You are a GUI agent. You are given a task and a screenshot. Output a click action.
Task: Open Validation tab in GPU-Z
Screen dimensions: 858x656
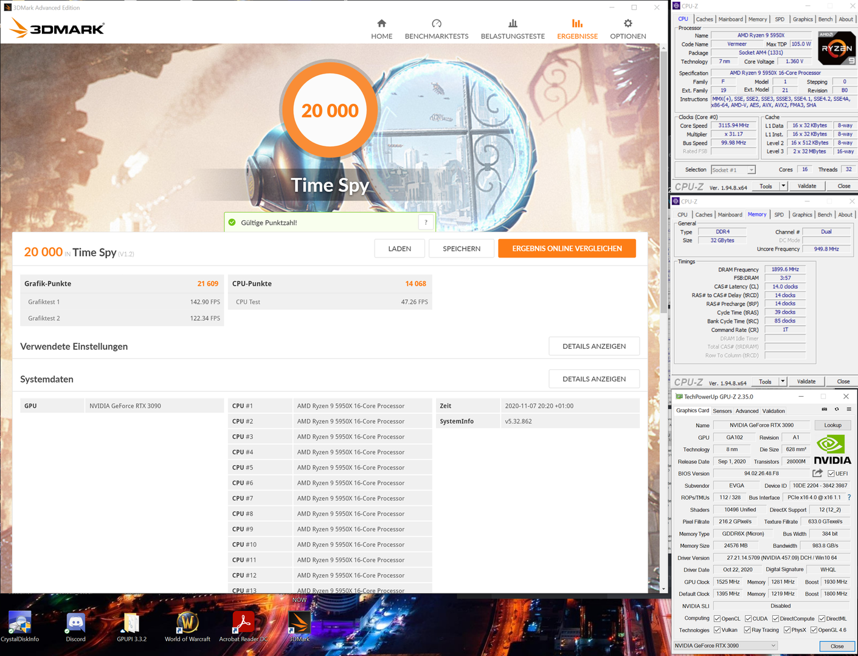pos(773,411)
